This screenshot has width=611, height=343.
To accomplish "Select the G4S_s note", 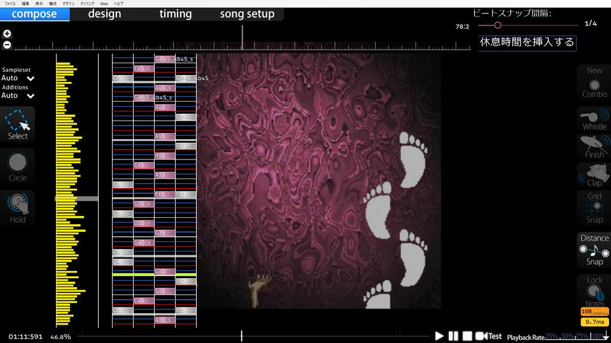I will [143, 243].
